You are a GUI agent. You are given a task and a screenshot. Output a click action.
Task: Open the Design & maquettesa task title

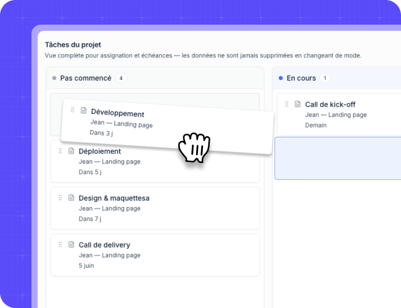pos(114,198)
